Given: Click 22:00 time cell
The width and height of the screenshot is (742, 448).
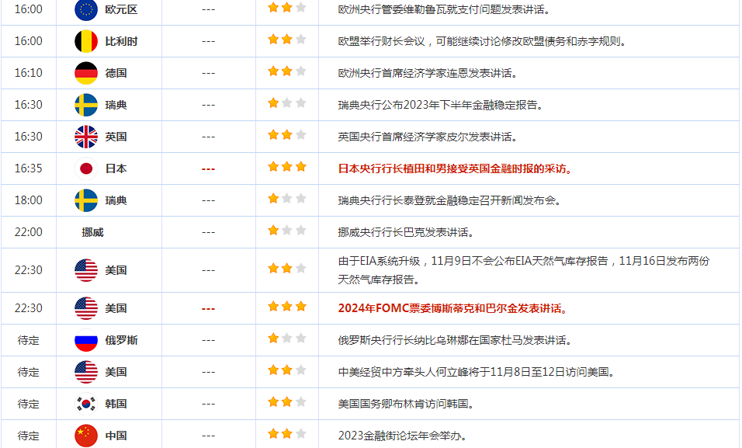Looking at the screenshot, I should (29, 232).
